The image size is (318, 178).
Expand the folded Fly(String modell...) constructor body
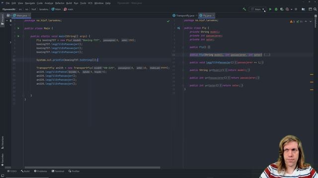(x=267, y=55)
